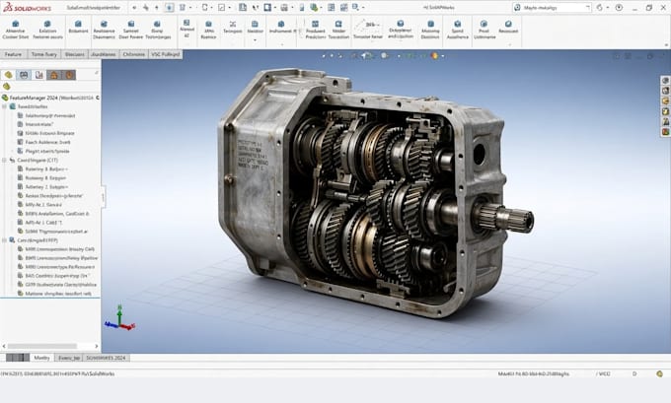Click the splined output shaft of the gearbox model
Viewport: 671px width, 403px height.
505,218
